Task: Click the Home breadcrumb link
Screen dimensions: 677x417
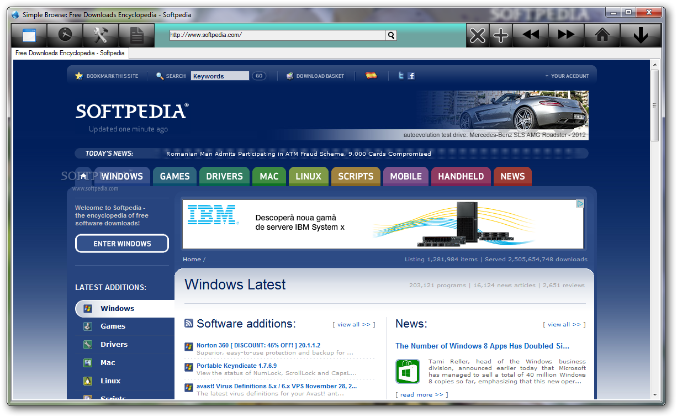Action: (x=192, y=259)
